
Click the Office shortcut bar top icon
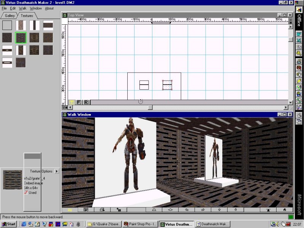click(299, 9)
